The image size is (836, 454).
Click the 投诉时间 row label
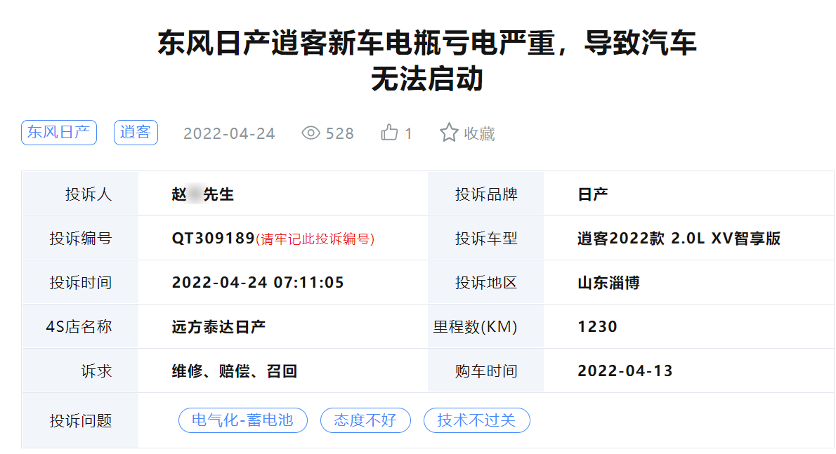coord(81,283)
